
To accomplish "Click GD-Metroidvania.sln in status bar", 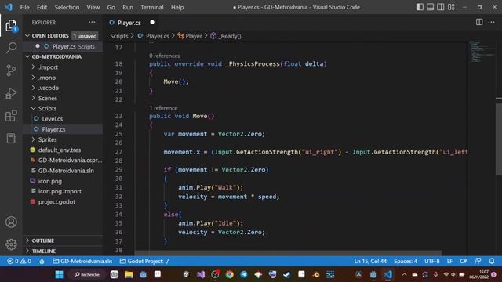I will [82, 261].
